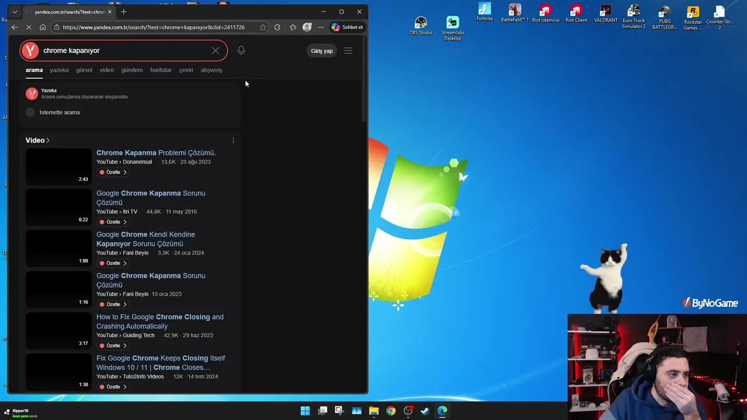The height and width of the screenshot is (420, 747).
Task: Expand Özetle for Donanımsal video
Action: pyautogui.click(x=113, y=172)
